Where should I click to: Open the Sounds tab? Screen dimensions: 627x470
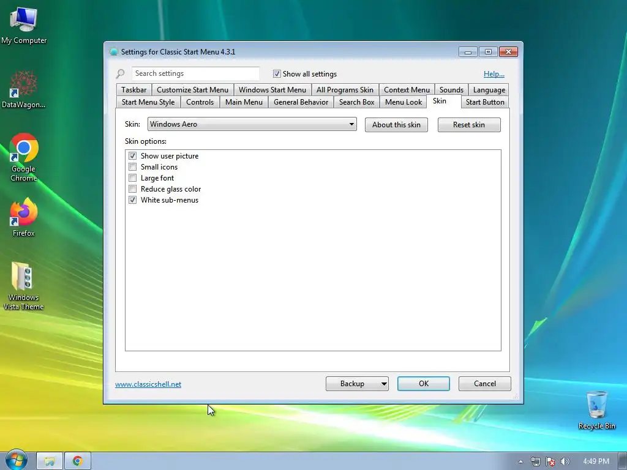tap(451, 89)
